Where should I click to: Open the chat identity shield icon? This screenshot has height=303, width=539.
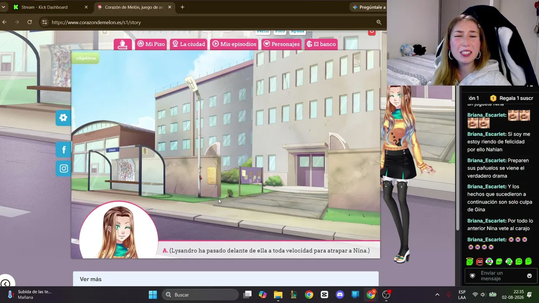(472, 276)
